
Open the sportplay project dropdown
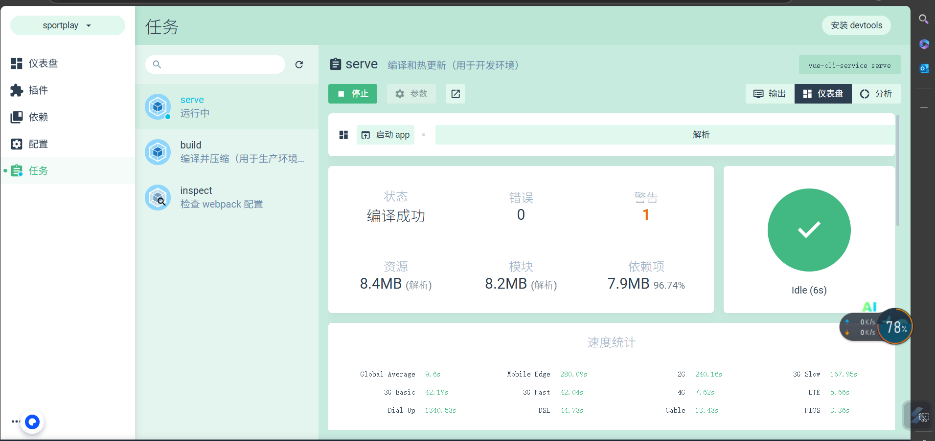68,25
